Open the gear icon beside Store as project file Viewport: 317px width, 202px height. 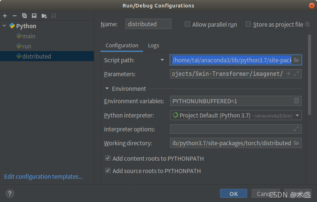308,24
